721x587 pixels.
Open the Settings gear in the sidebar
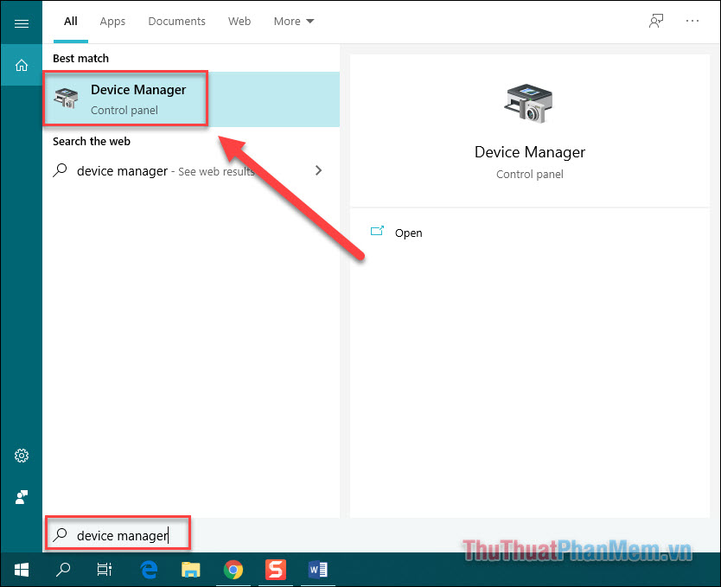click(21, 456)
